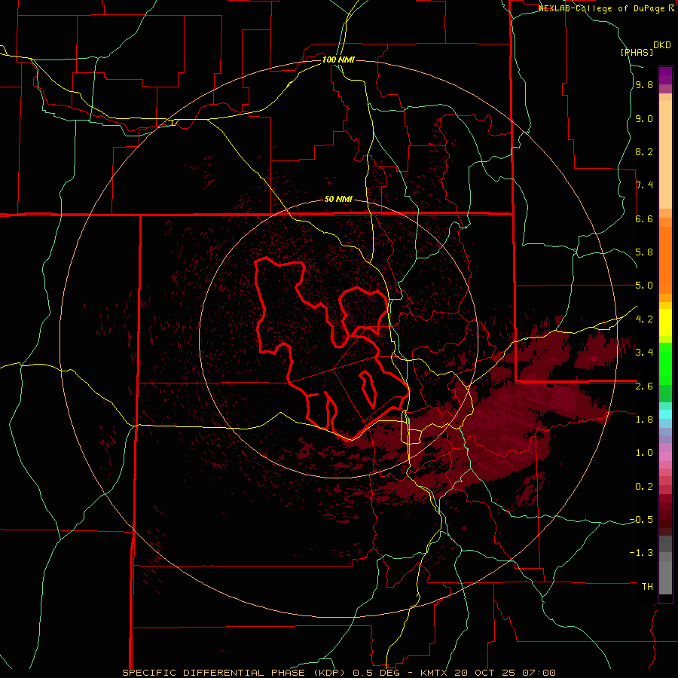Click the 9.0 value on the color scale
678x678 pixels.
644,118
